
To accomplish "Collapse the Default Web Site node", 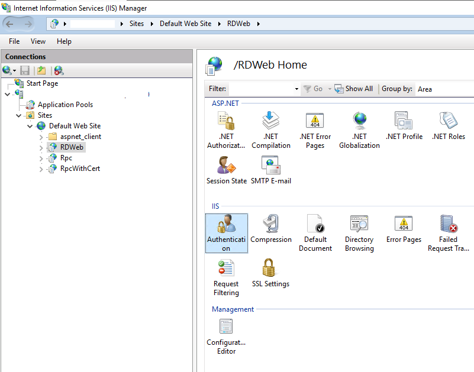I will pos(30,126).
